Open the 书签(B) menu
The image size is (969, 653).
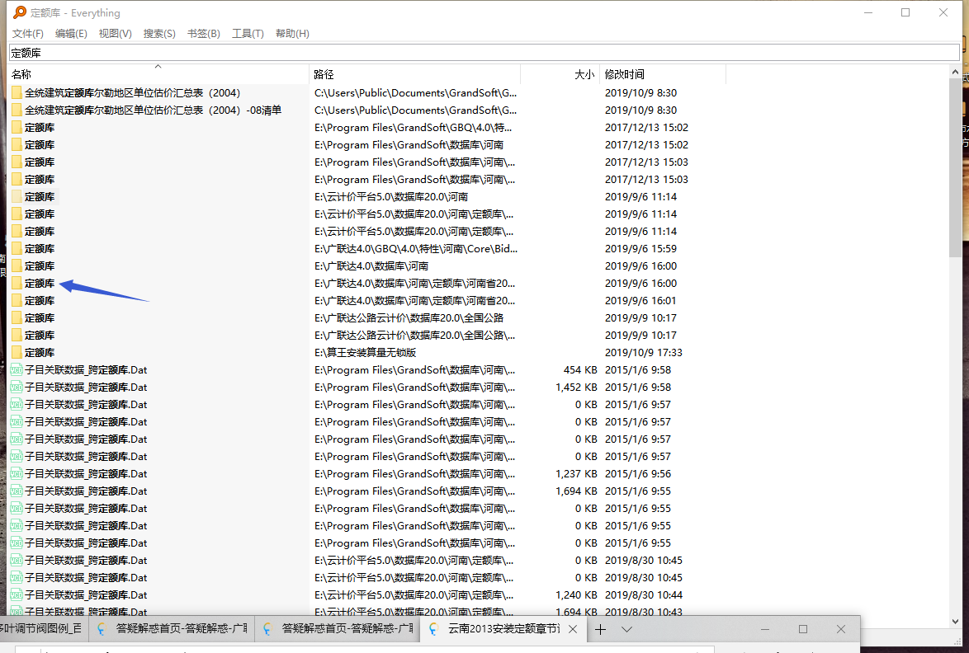point(203,33)
